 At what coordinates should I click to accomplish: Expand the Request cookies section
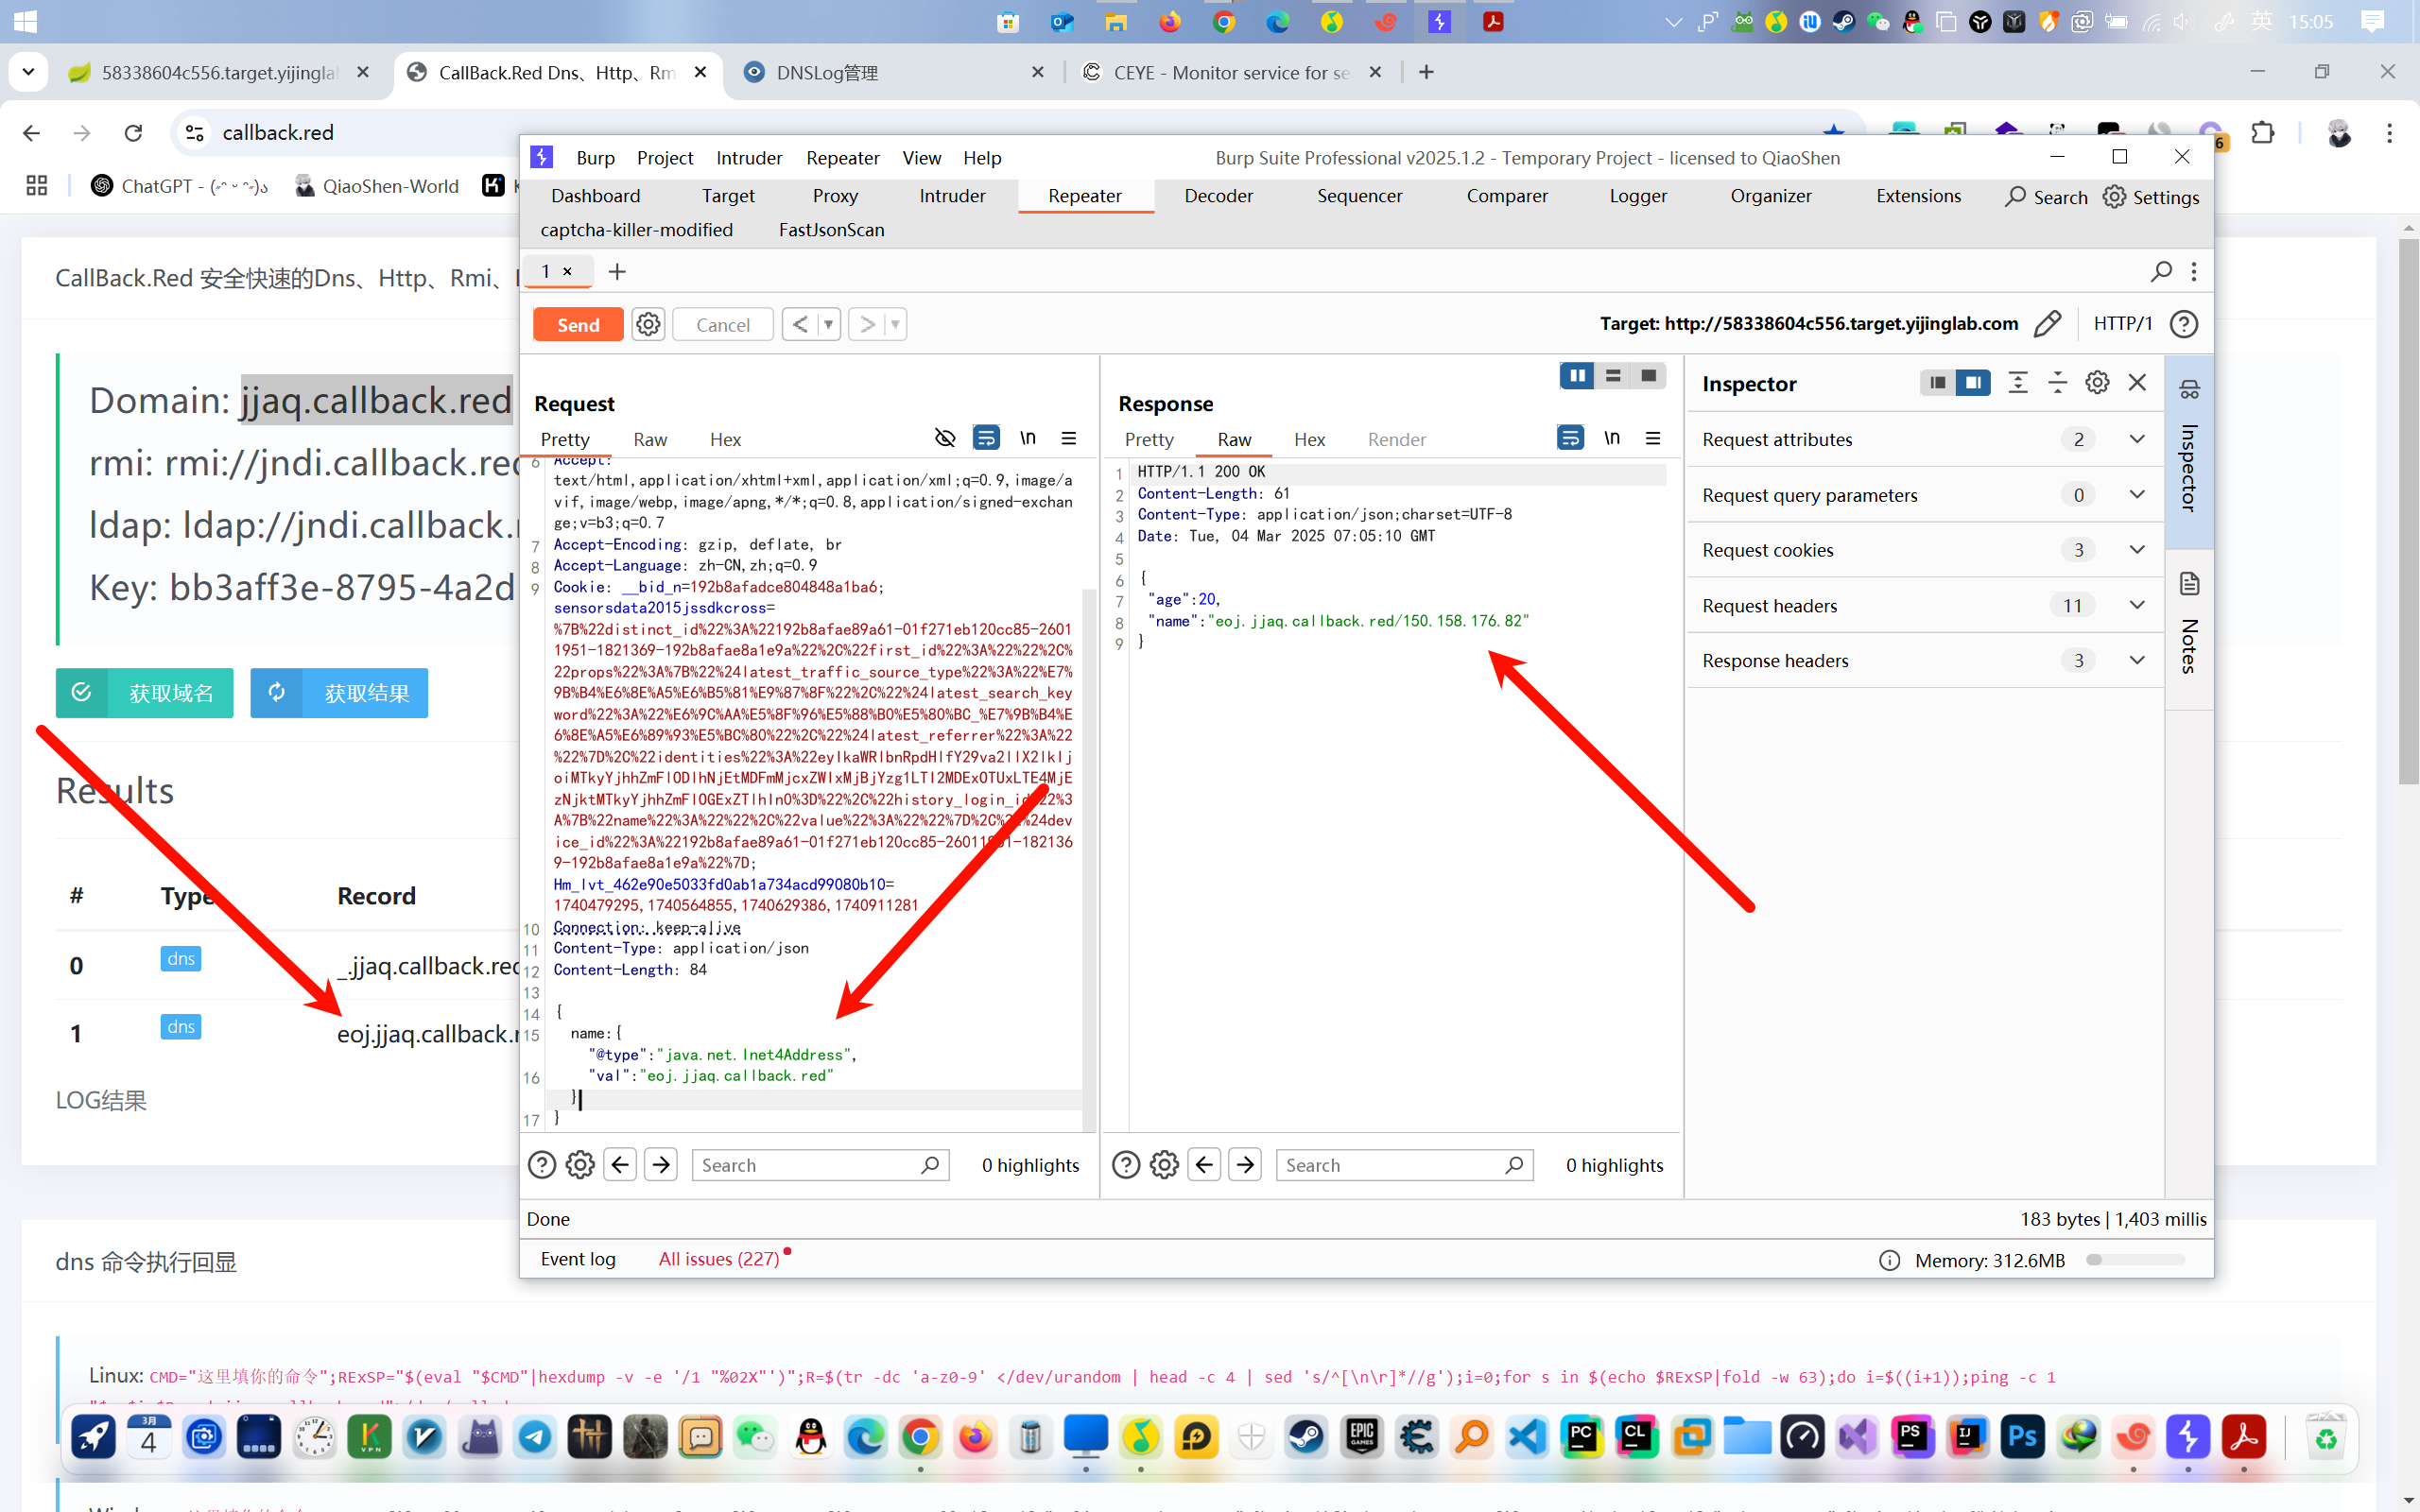[x=2137, y=550]
